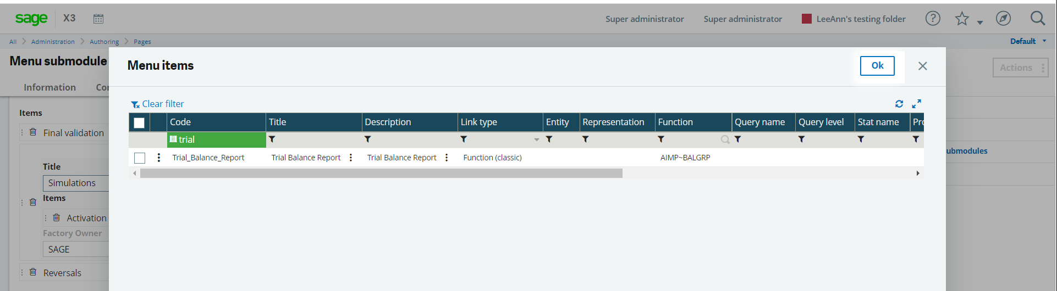Open the Help question mark icon

coord(933,19)
